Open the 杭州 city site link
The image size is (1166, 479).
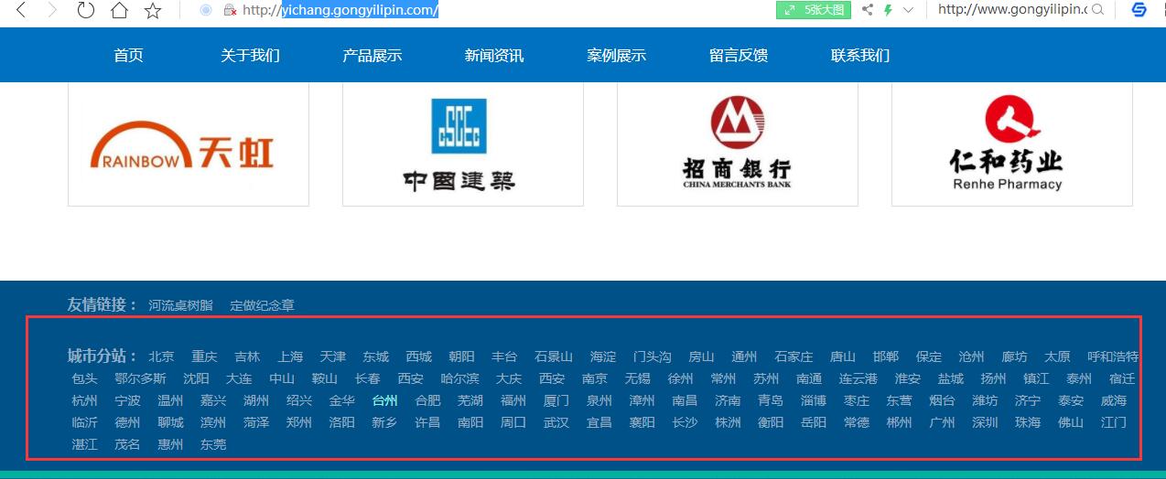tap(84, 400)
